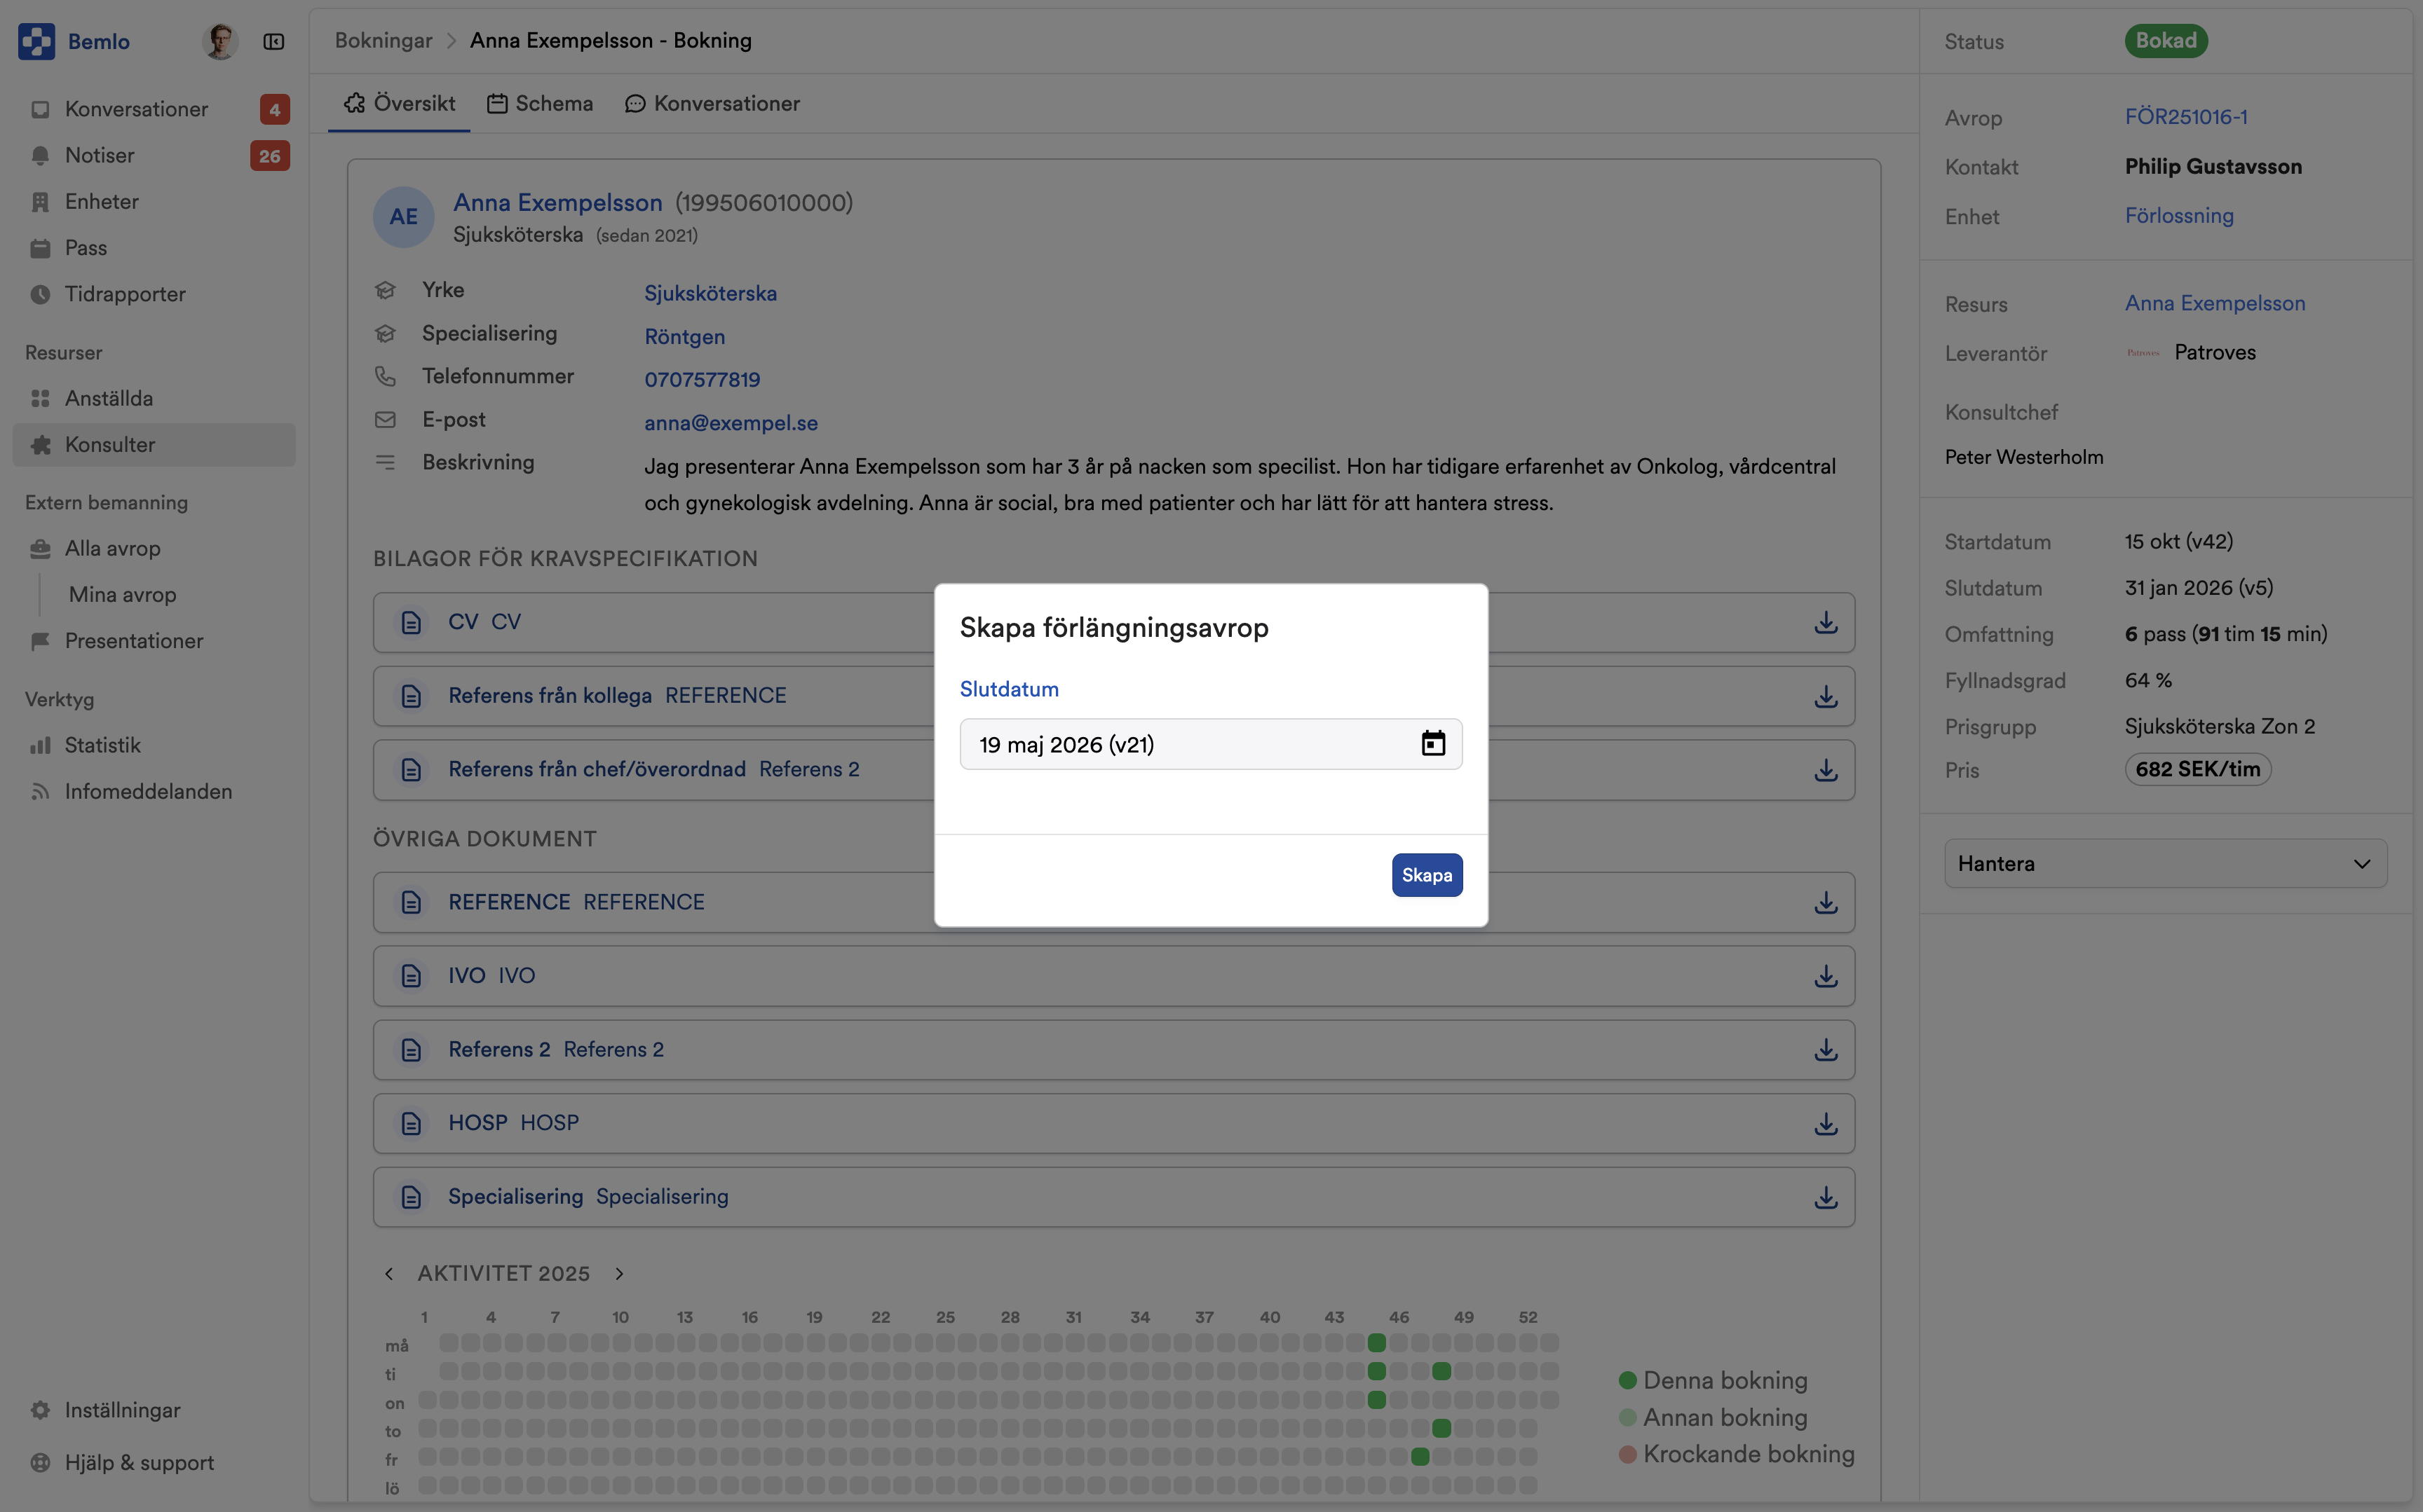Open the IVO document row
The image size is (2423, 1512).
pos(1113,976)
